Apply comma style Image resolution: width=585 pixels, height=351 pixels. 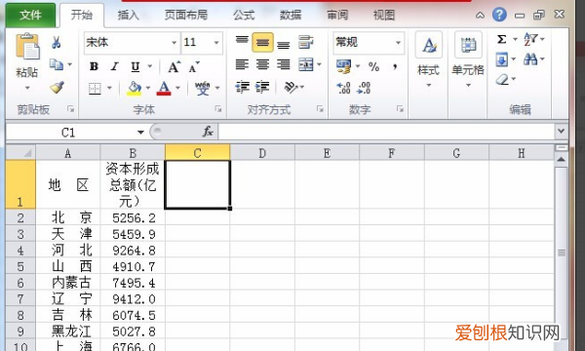[x=394, y=66]
